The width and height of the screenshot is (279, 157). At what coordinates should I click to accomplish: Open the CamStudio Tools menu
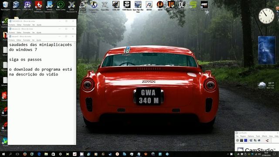click(x=258, y=136)
